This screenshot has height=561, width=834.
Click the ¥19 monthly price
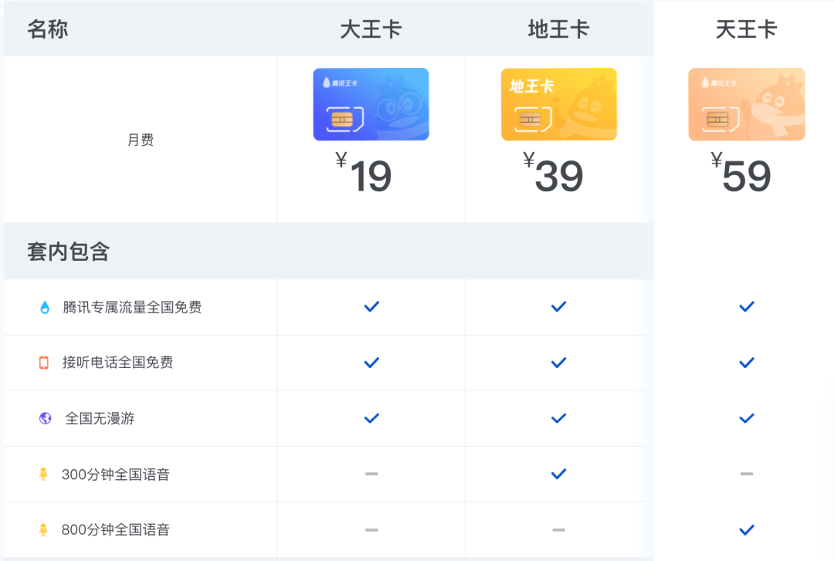(x=364, y=174)
